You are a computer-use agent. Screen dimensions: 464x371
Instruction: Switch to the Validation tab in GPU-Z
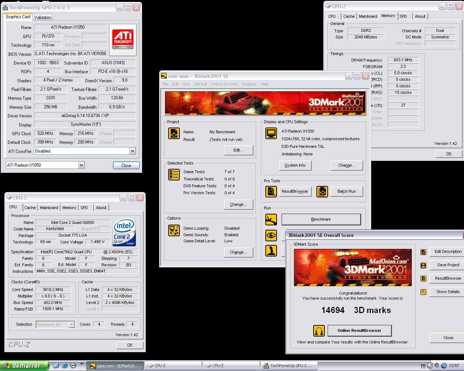tap(43, 17)
